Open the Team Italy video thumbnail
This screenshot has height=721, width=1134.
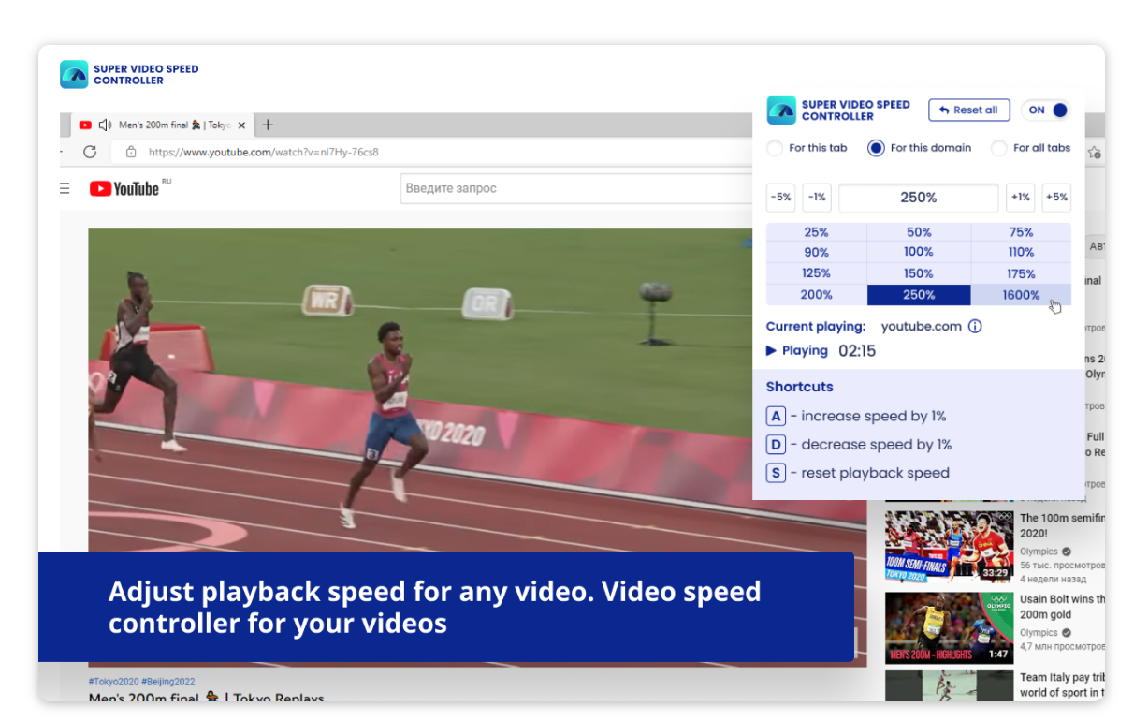tap(949, 685)
